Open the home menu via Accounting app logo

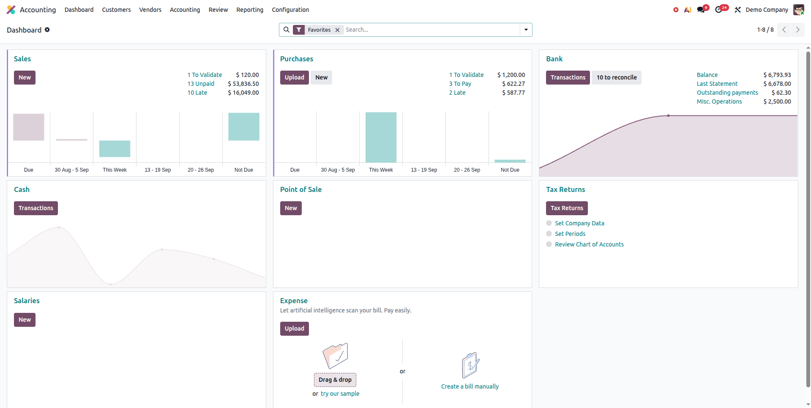pyautogui.click(x=11, y=10)
